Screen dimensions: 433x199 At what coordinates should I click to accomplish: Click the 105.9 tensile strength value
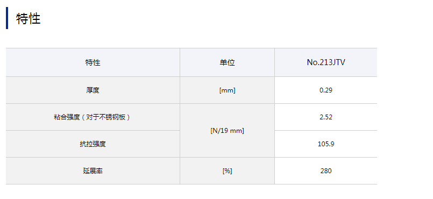(326, 144)
